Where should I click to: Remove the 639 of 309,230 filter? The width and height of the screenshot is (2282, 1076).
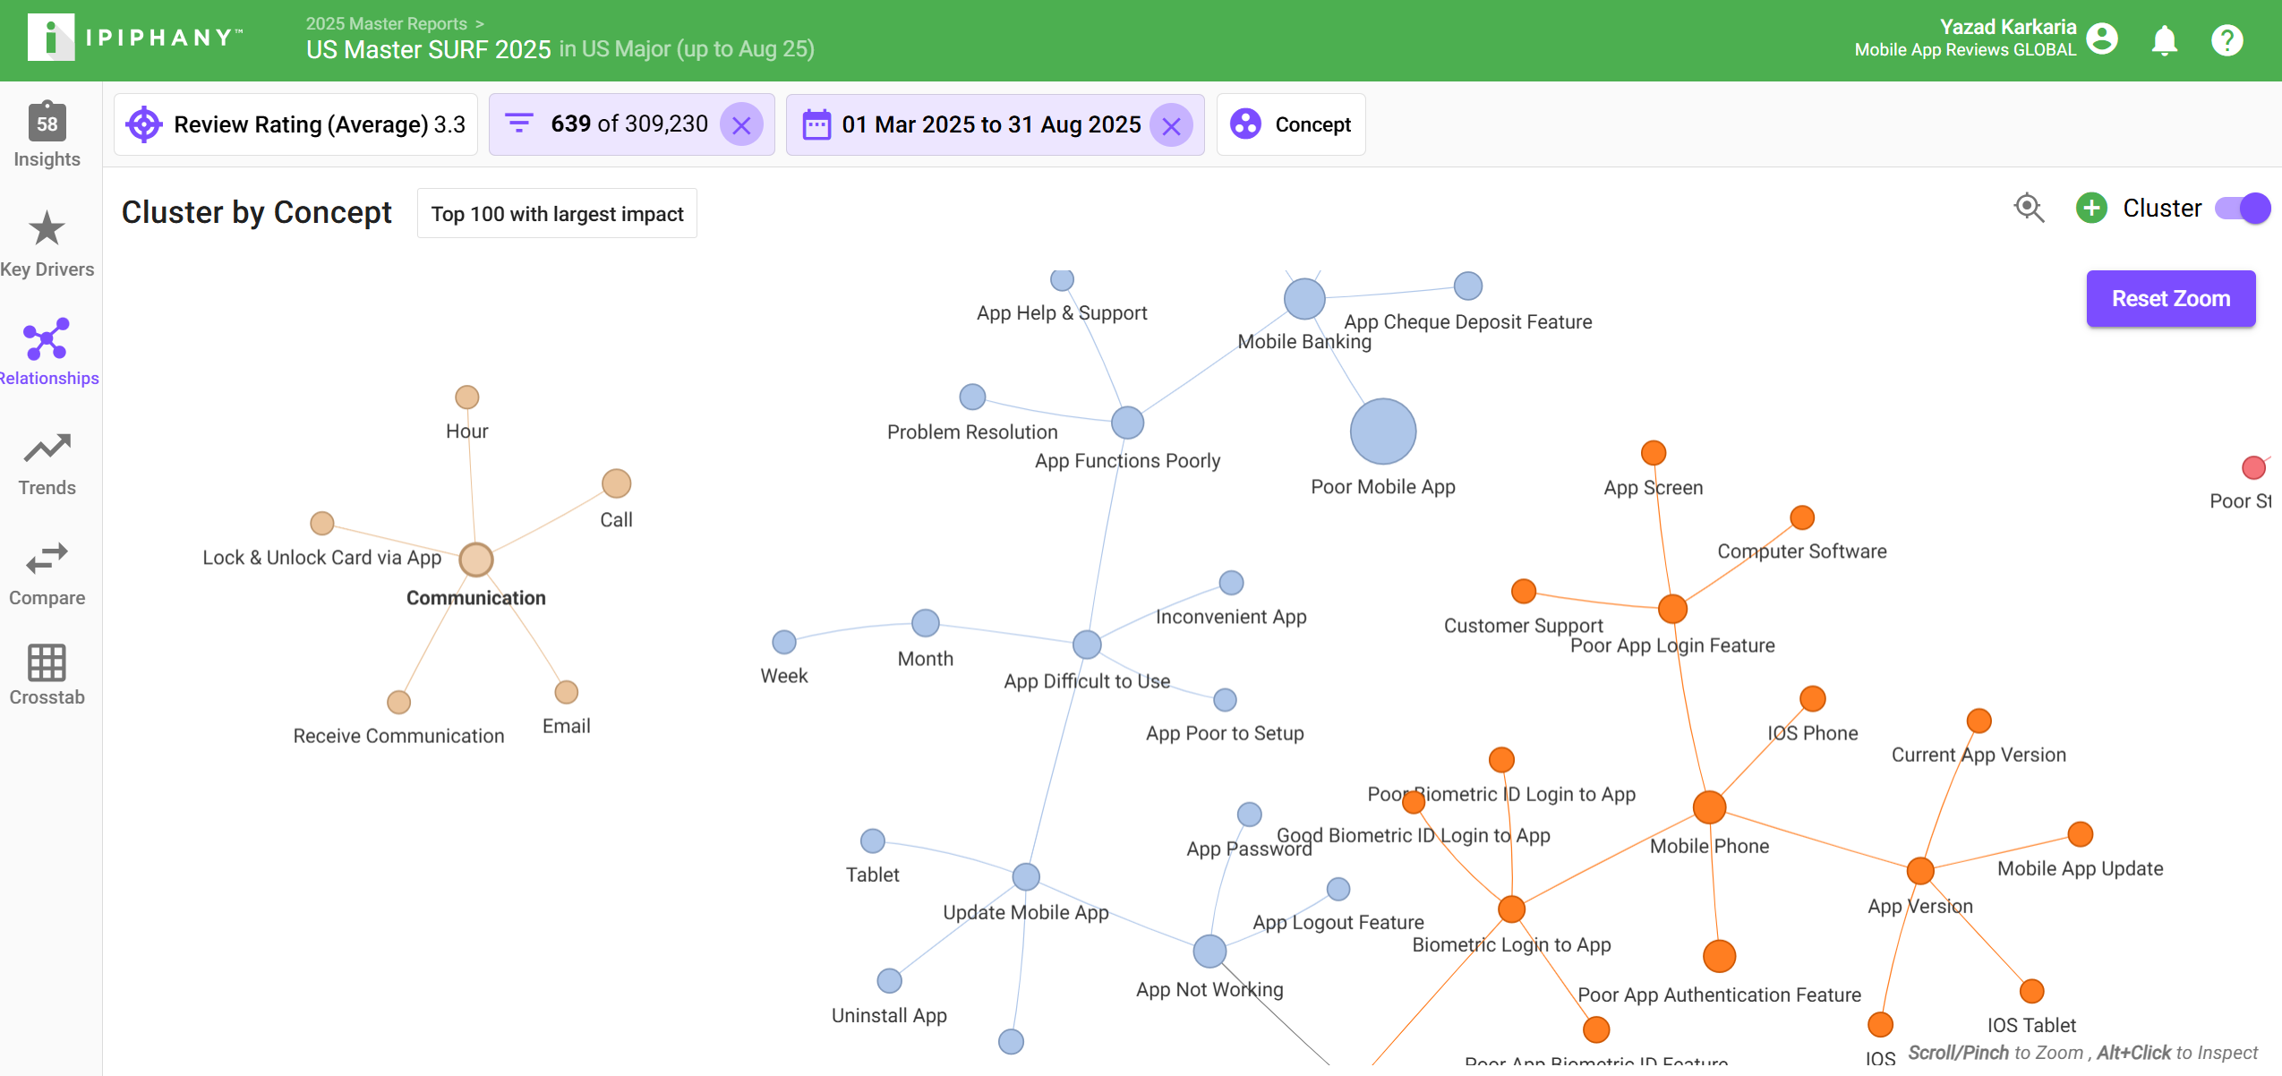tap(741, 125)
